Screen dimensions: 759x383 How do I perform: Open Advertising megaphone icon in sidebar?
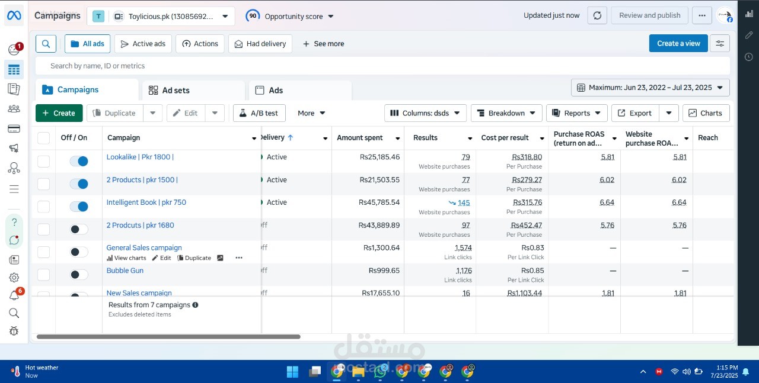click(x=14, y=149)
